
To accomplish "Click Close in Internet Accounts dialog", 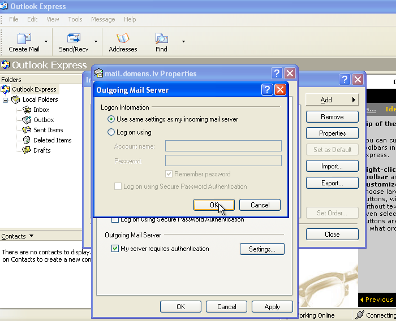I will (332, 235).
